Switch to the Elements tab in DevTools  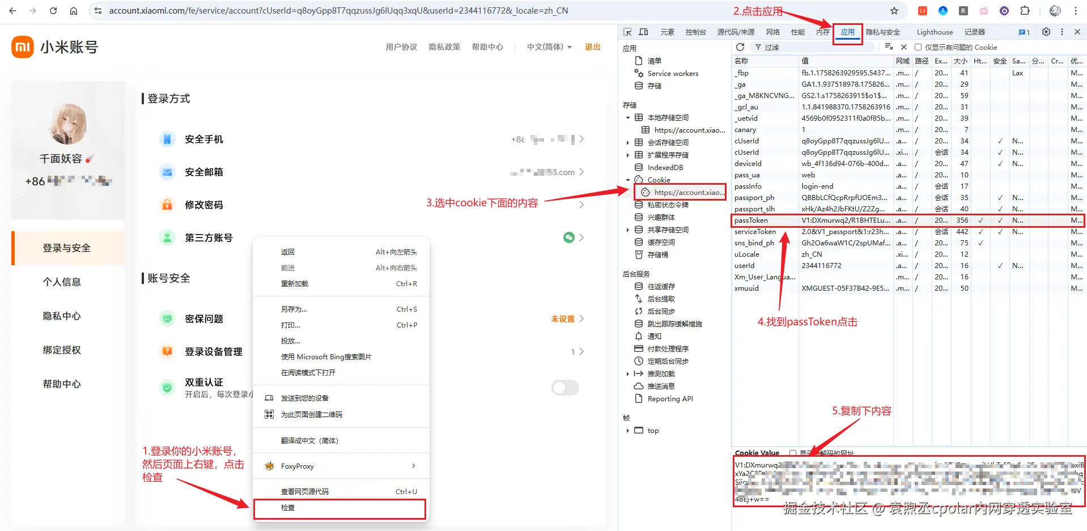[667, 32]
